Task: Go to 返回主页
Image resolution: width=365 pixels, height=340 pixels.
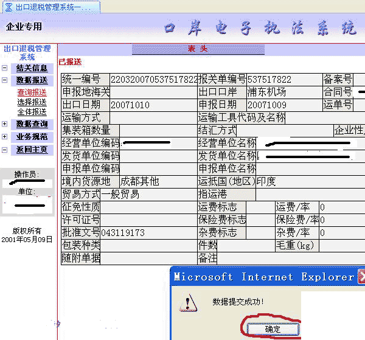Action: pyautogui.click(x=32, y=150)
